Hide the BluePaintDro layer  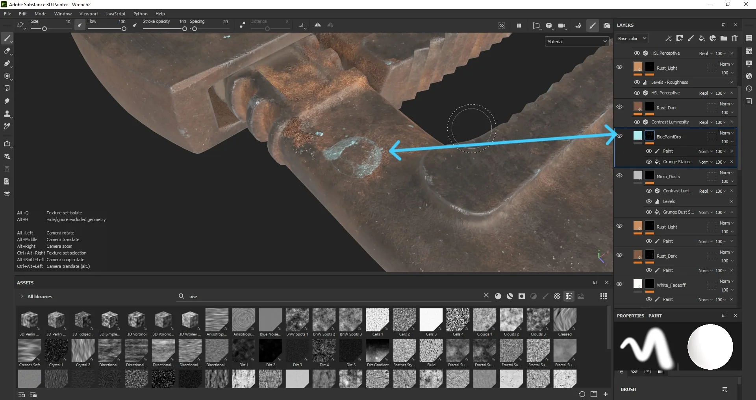point(619,136)
